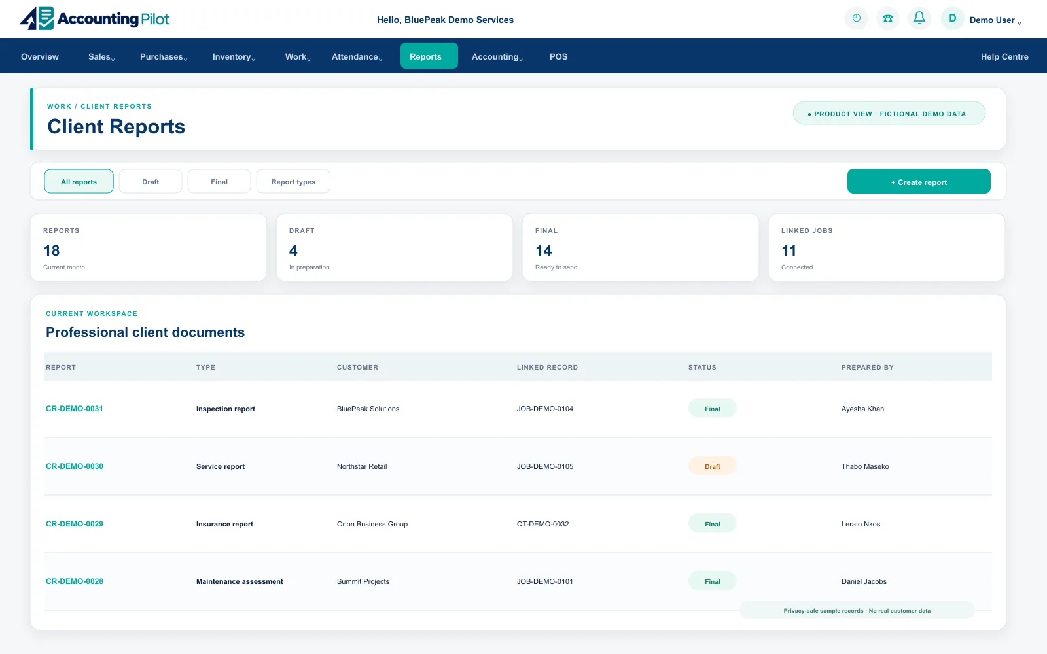
Task: Open the Sales dropdown menu
Action: pyautogui.click(x=101, y=57)
